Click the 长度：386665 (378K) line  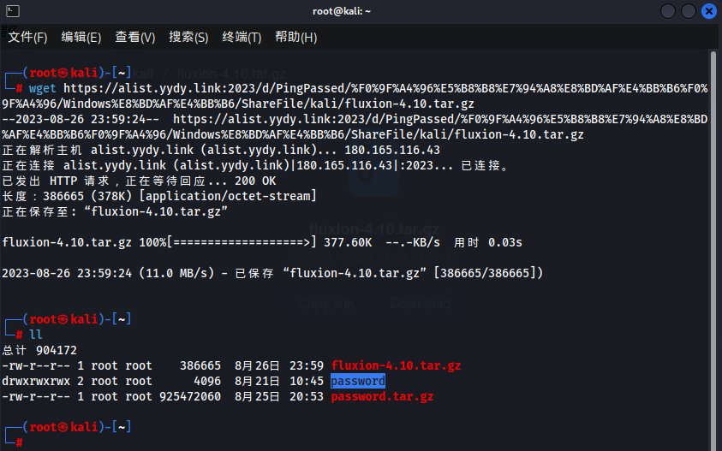pos(159,196)
